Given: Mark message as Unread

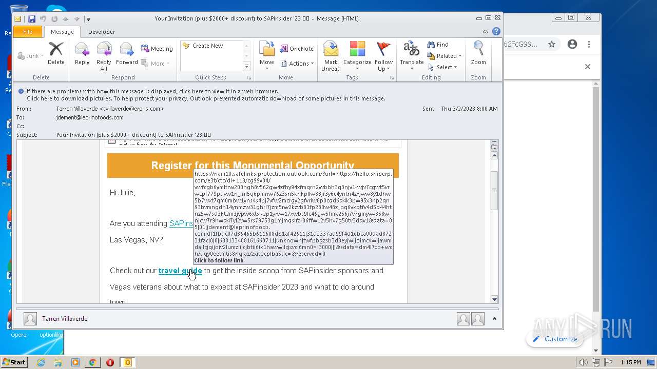Looking at the screenshot, I should 331,56.
